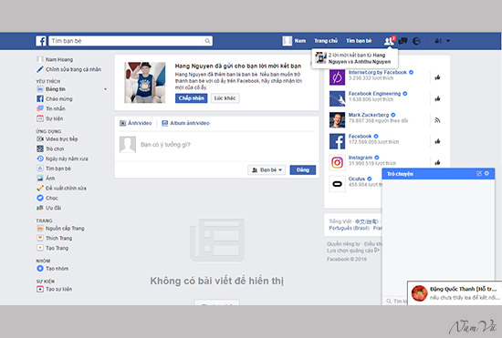Like the Facebook Engineering page
The image size is (502, 338).
437,98
